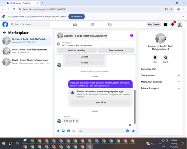Click the conversation scrollbar thumb

135,107
